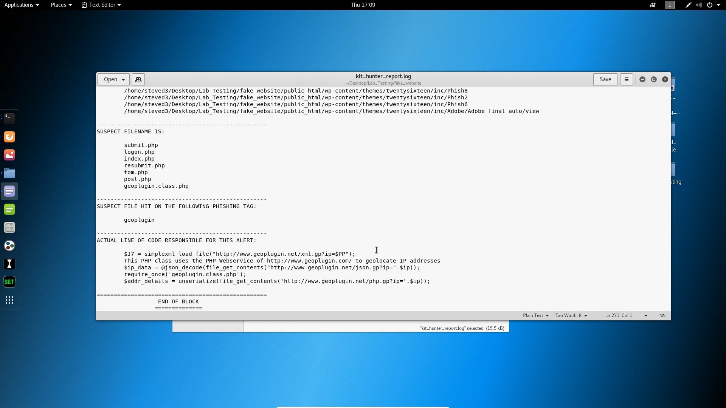The width and height of the screenshot is (726, 408).
Task: Click the new document icon button
Action: click(138, 79)
